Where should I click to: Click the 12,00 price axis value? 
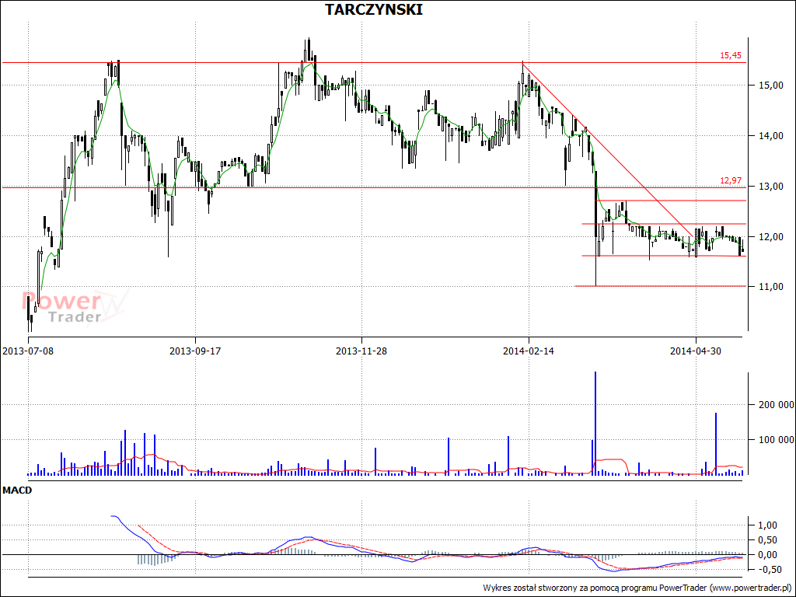point(770,237)
